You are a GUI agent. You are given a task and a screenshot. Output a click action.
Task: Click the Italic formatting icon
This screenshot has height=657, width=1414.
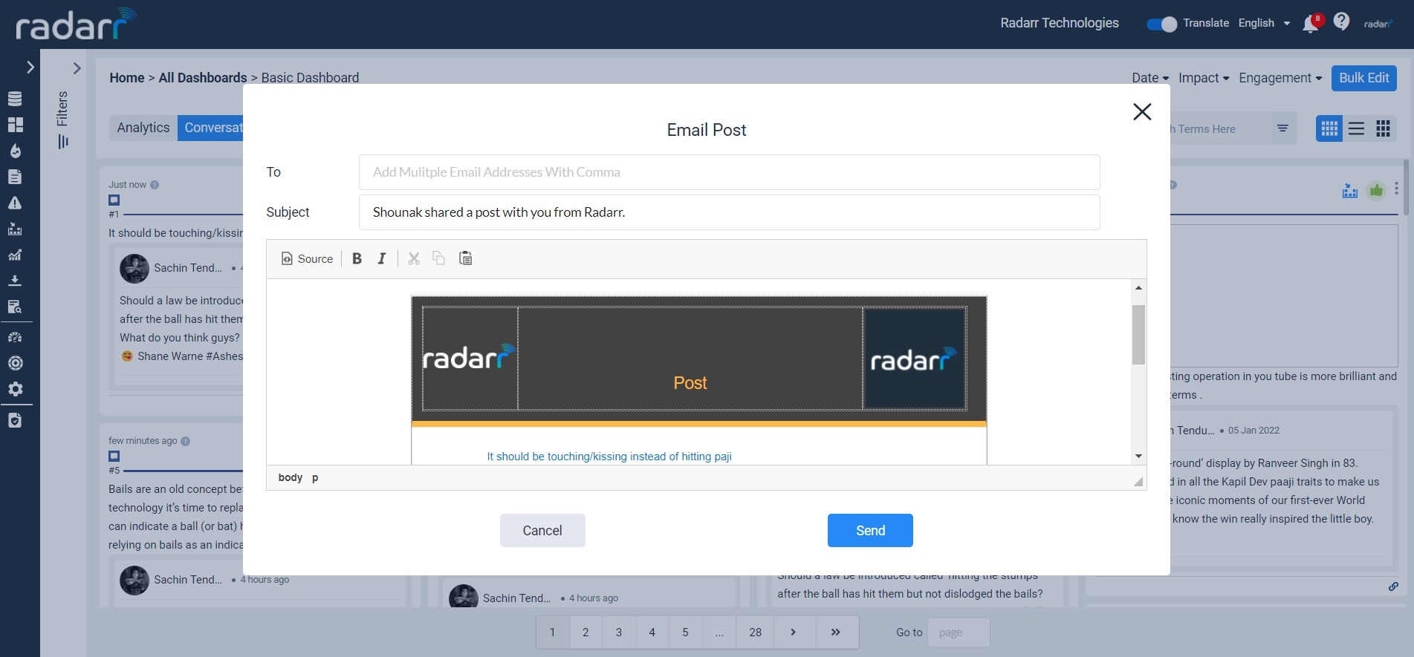pos(381,258)
